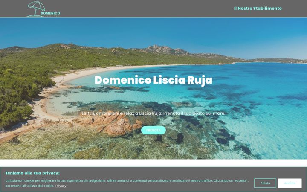The image size is (307, 192).
Task: Accept cookies with the Accetta button
Action: pos(290,183)
